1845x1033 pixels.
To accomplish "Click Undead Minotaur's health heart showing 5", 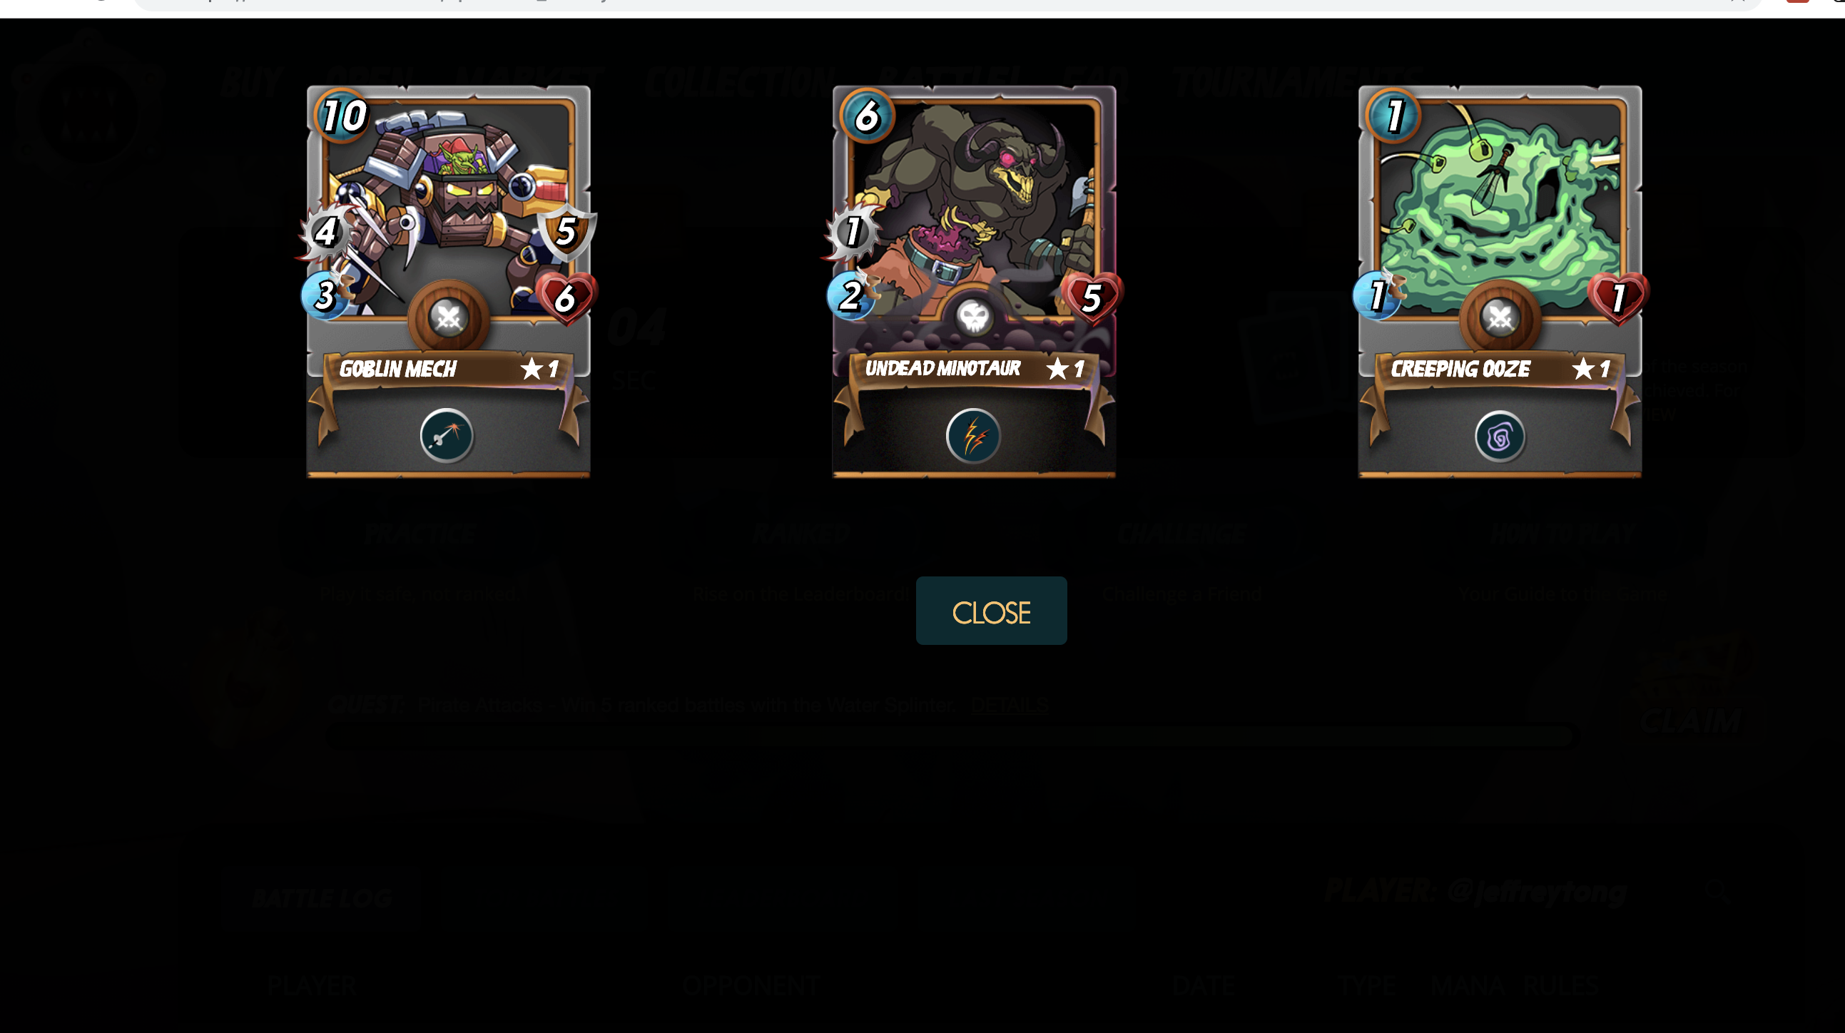I will [1092, 297].
